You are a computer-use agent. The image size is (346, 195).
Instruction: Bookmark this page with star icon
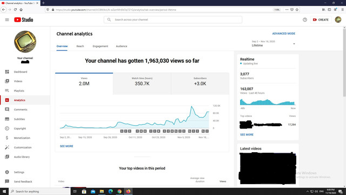(297, 10)
